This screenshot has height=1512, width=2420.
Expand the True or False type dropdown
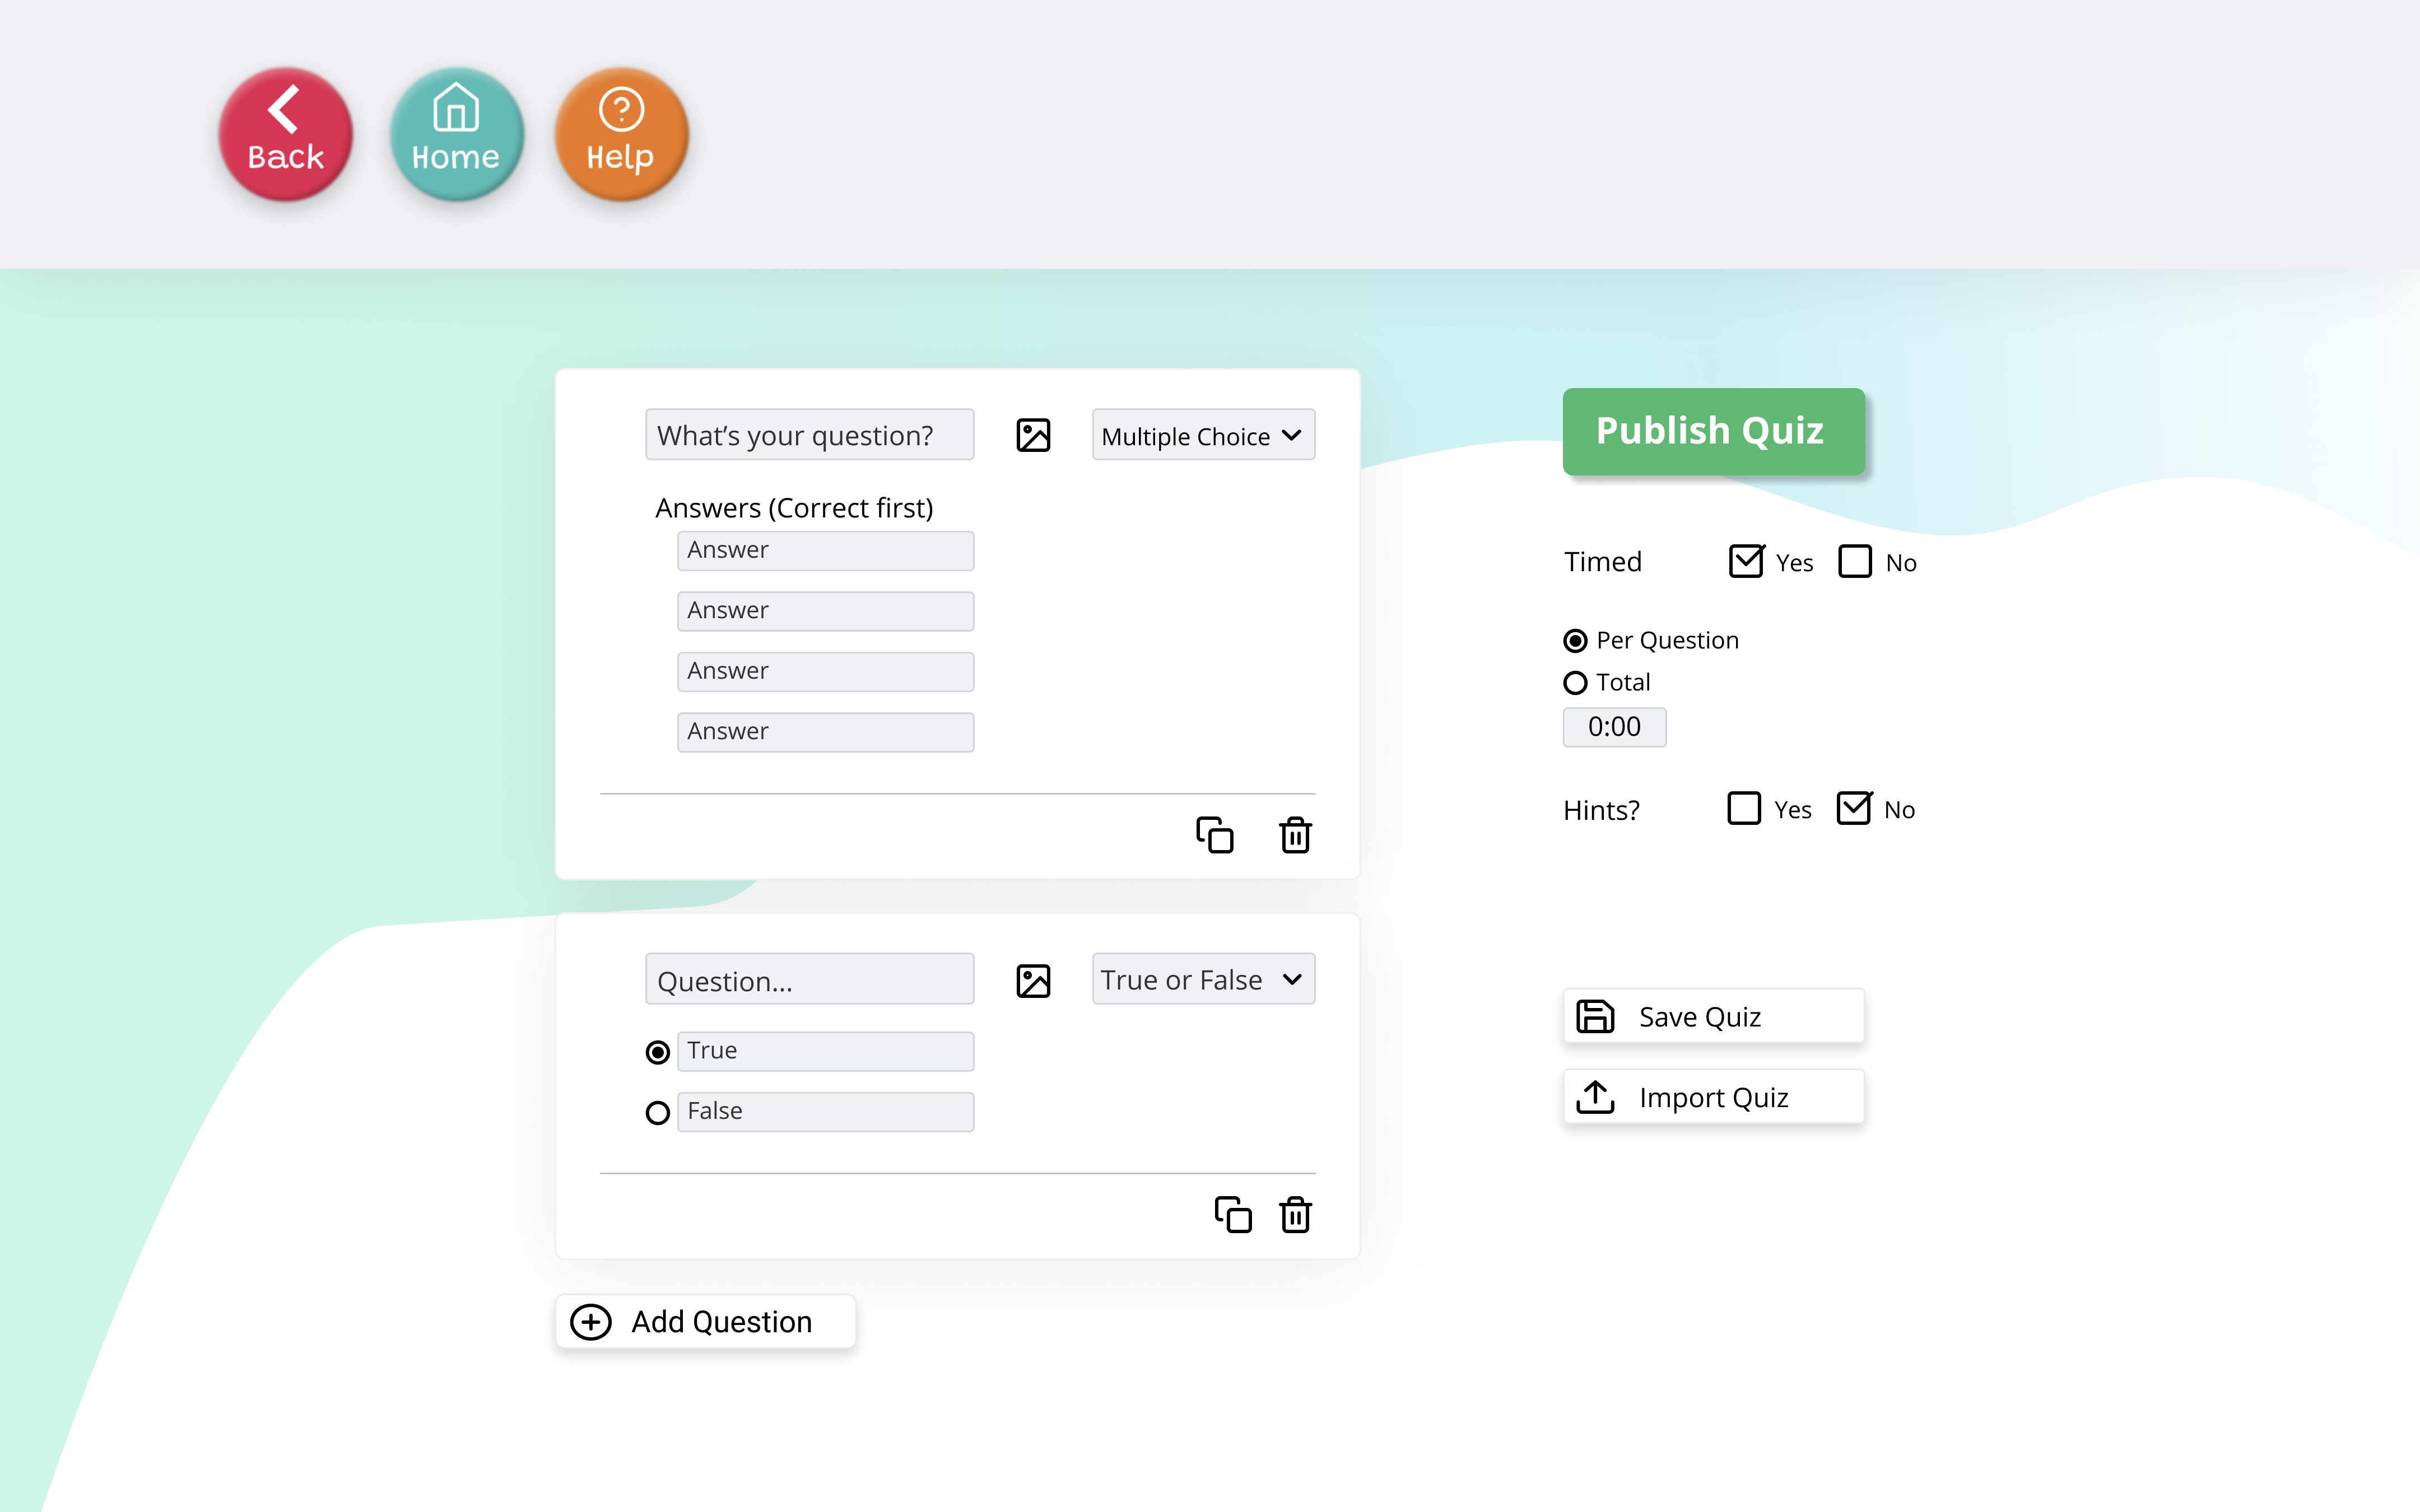(x=1202, y=980)
